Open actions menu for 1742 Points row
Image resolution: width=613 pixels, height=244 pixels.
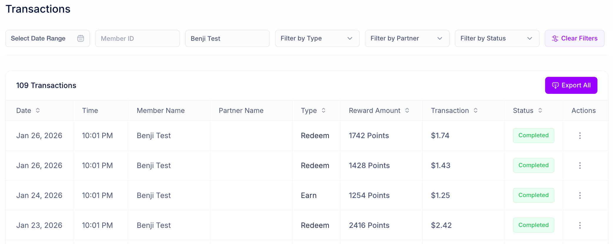tap(580, 135)
